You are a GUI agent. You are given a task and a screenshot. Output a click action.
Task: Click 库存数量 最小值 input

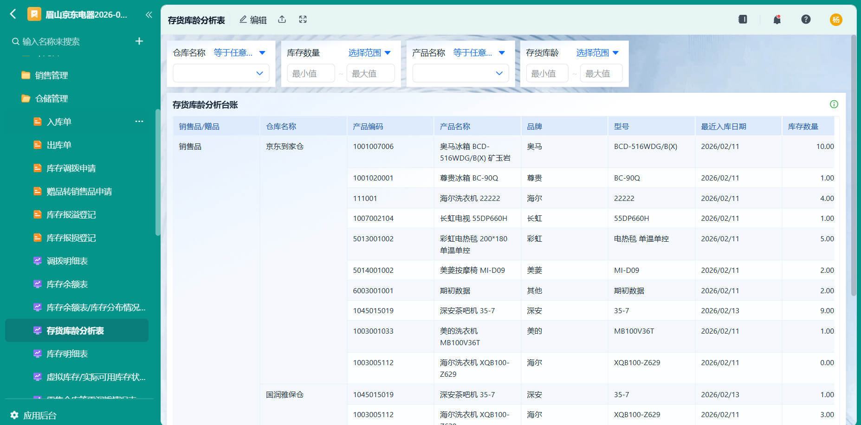coord(311,73)
